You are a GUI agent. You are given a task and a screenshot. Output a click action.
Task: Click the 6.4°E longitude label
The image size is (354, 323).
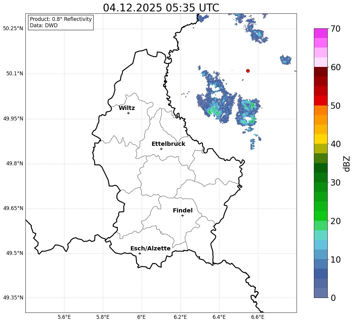tap(219, 317)
